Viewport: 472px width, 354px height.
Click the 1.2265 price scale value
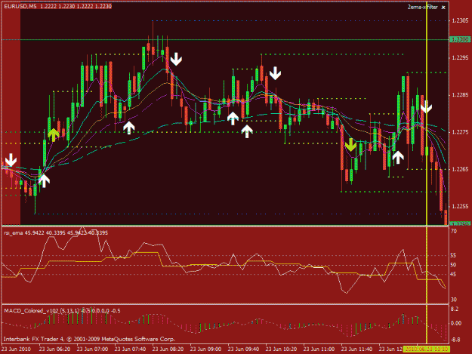click(x=460, y=169)
